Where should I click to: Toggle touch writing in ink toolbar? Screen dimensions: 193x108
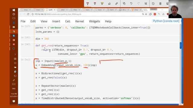pyautogui.click(x=124, y=4)
